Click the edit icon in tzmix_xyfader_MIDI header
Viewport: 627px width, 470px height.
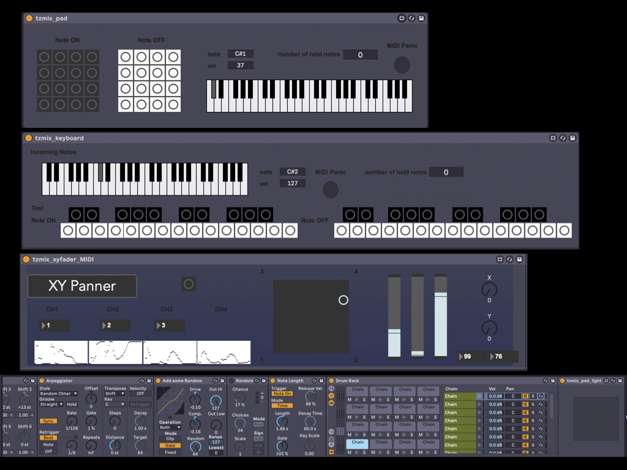[x=500, y=259]
